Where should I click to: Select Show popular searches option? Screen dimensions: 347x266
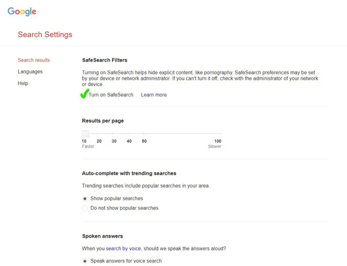[x=85, y=199]
